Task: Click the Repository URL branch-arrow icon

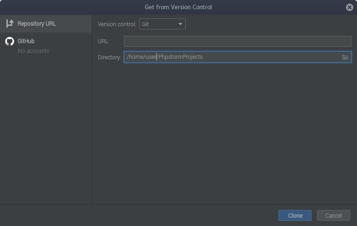Action: pyautogui.click(x=10, y=23)
